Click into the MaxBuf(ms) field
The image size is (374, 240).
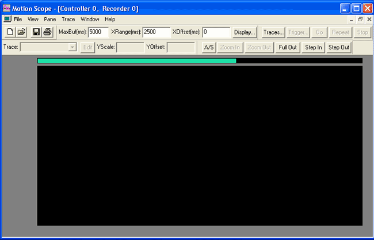98,32
